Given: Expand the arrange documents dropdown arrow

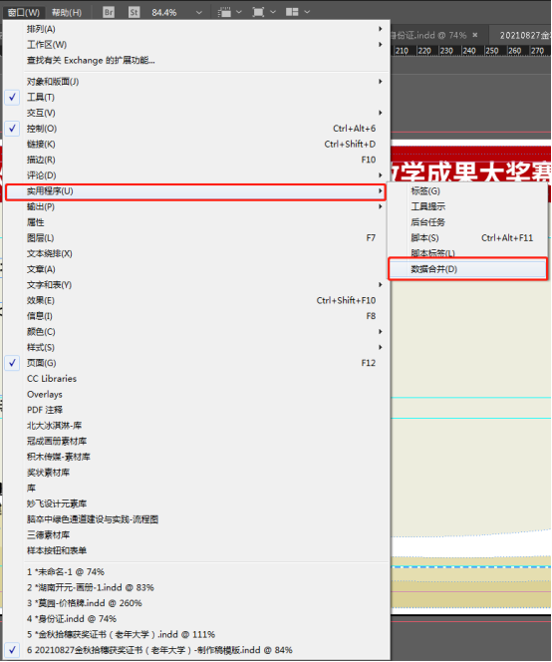Looking at the screenshot, I should 307,12.
